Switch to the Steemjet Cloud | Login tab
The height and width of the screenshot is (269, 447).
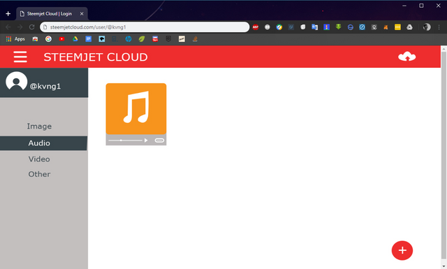[52, 14]
